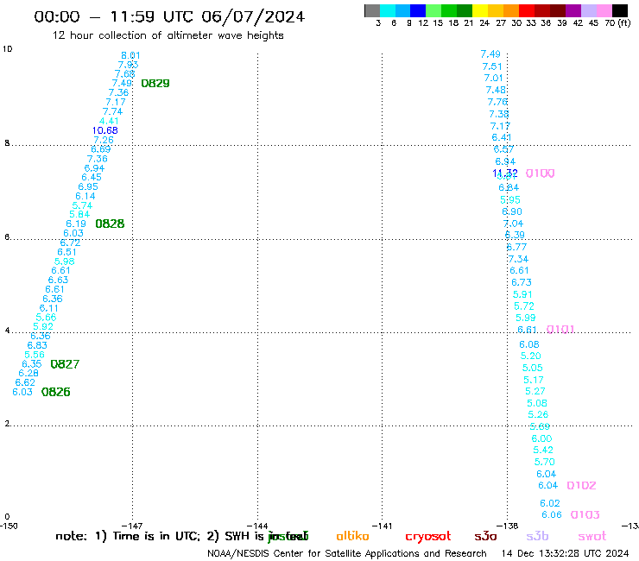Click the 6.69 wave height value
This screenshot has height=561, width=639.
pos(101,149)
